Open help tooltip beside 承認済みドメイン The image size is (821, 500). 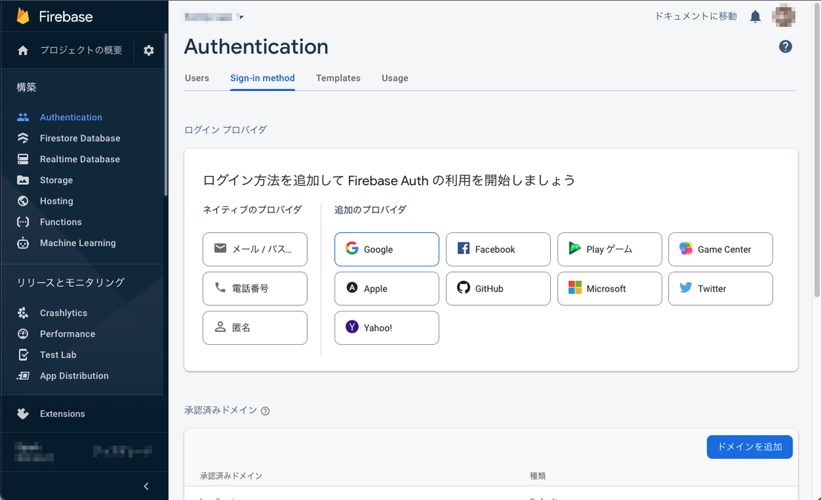tap(265, 411)
